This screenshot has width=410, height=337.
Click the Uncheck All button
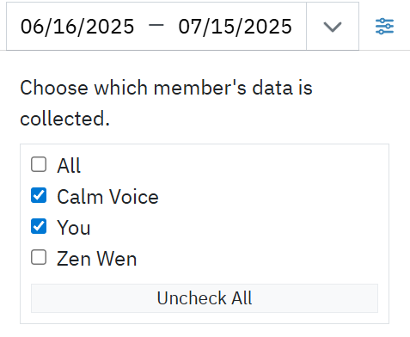[205, 298]
